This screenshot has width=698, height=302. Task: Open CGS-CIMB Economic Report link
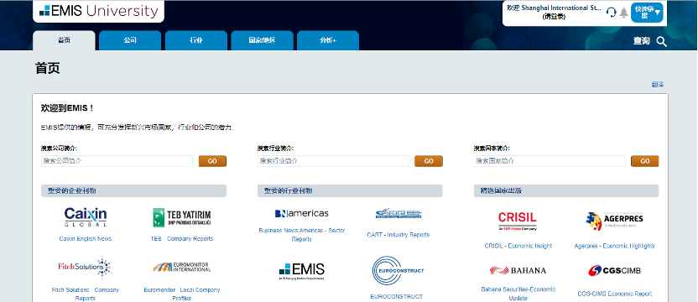[x=614, y=294]
